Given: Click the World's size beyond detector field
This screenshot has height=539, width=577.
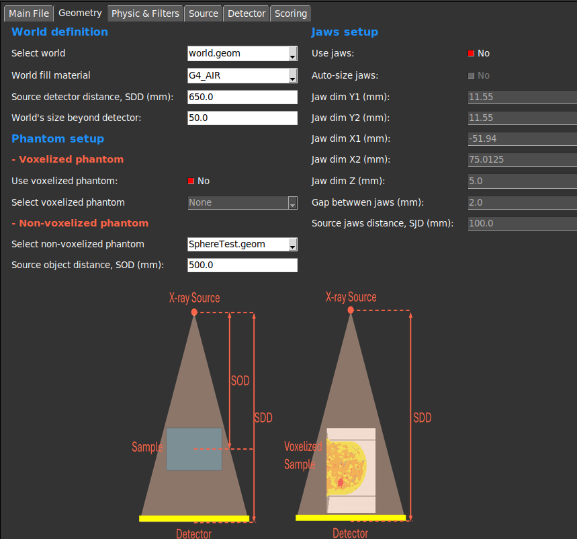Looking at the screenshot, I should (x=242, y=118).
